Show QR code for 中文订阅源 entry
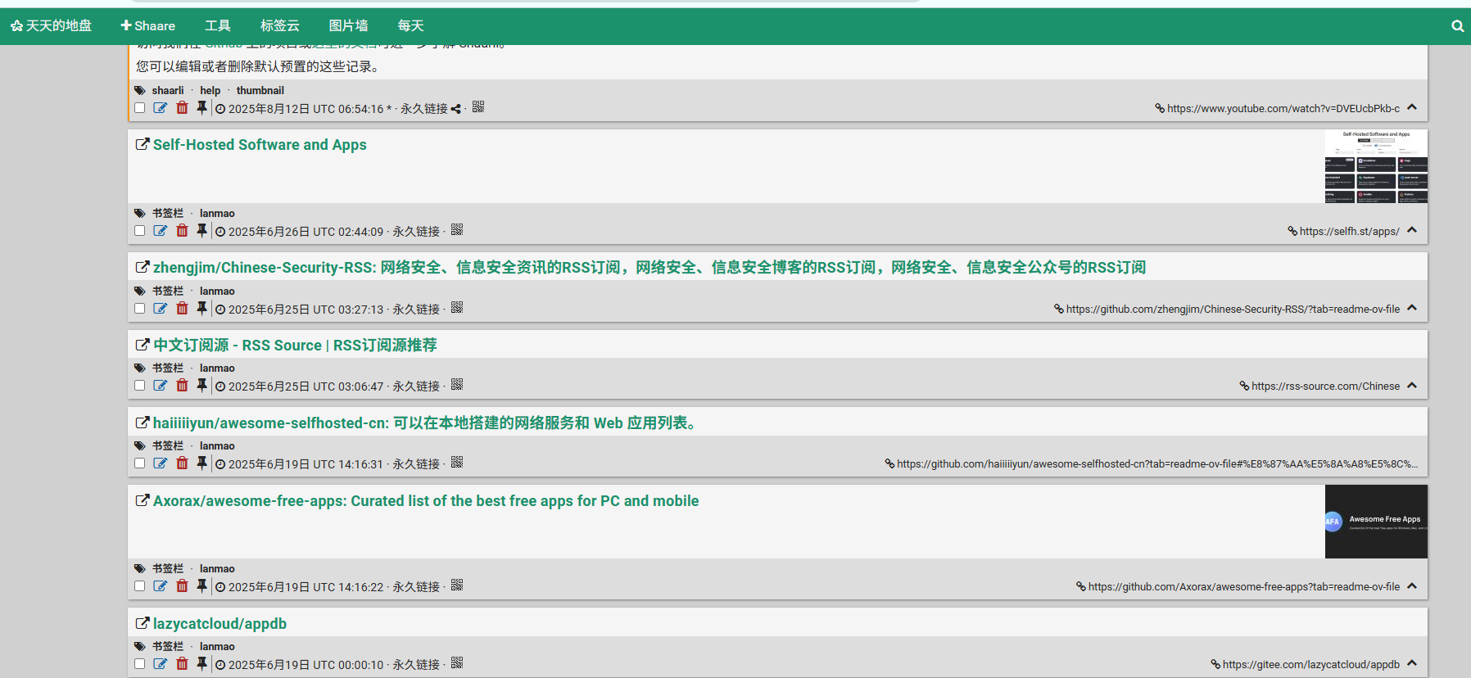Viewport: 1471px width, 678px height. 457,385
